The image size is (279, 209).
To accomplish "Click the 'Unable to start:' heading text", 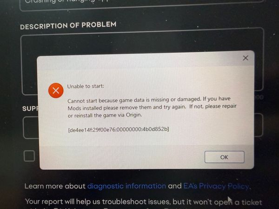I will tap(86, 86).
